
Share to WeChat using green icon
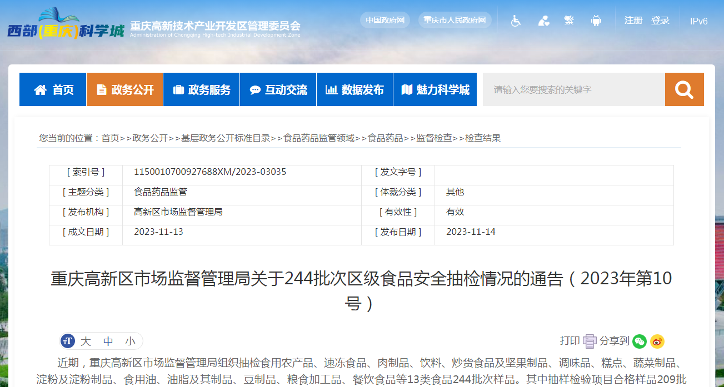(640, 341)
